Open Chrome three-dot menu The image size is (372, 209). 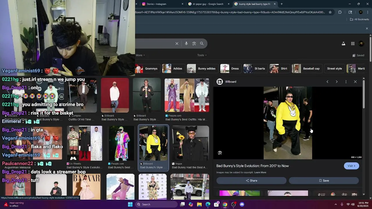[368, 12]
